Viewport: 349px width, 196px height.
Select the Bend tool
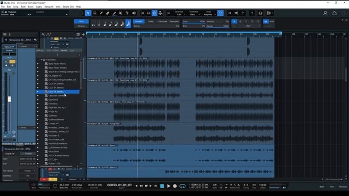[127, 13]
